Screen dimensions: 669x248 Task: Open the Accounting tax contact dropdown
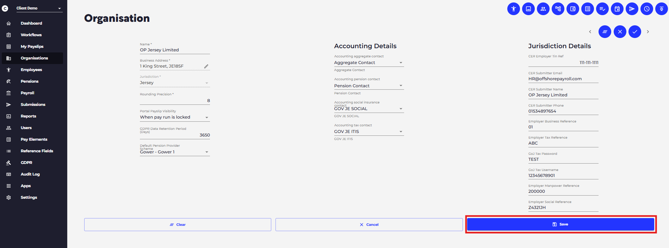(369, 132)
